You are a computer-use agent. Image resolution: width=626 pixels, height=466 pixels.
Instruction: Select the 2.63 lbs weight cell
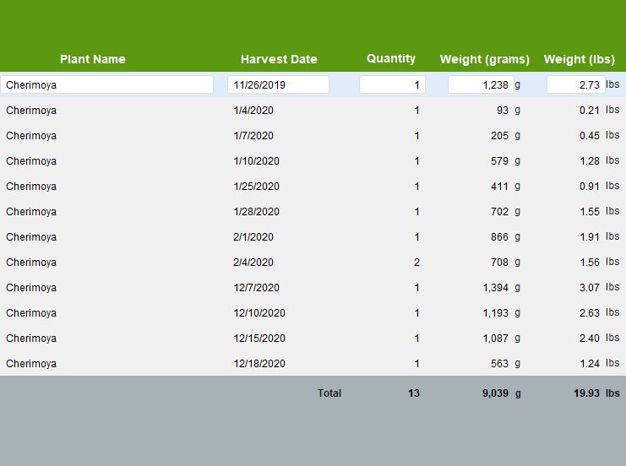pos(590,313)
